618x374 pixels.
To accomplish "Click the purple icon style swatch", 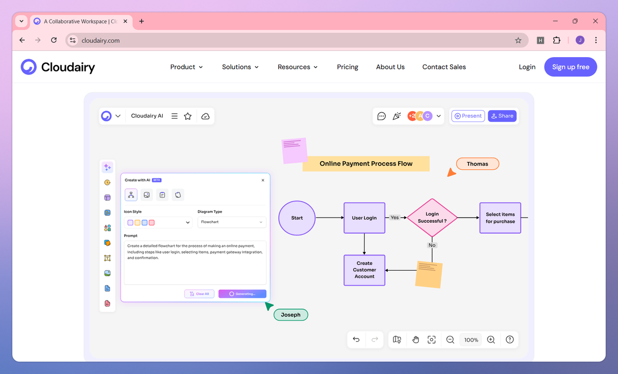I will click(x=130, y=222).
